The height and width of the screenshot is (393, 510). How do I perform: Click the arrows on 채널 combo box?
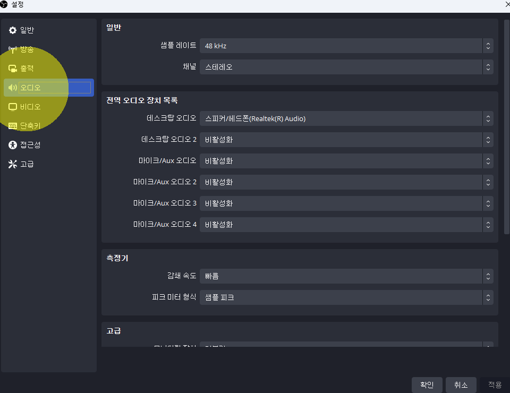pyautogui.click(x=488, y=67)
